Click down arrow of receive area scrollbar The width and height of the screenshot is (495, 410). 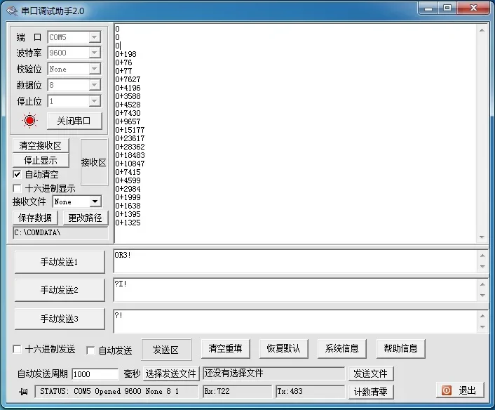(482, 237)
